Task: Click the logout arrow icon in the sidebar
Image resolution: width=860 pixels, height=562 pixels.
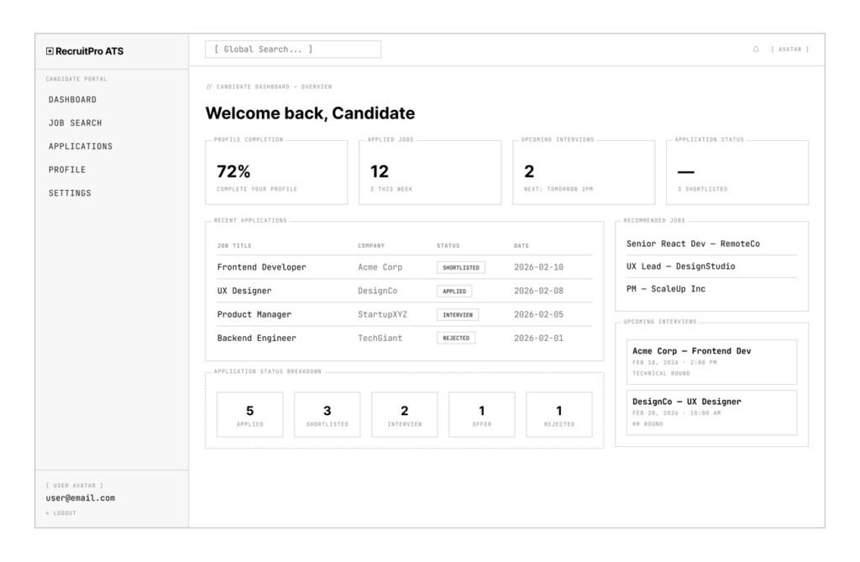Action: [x=48, y=512]
